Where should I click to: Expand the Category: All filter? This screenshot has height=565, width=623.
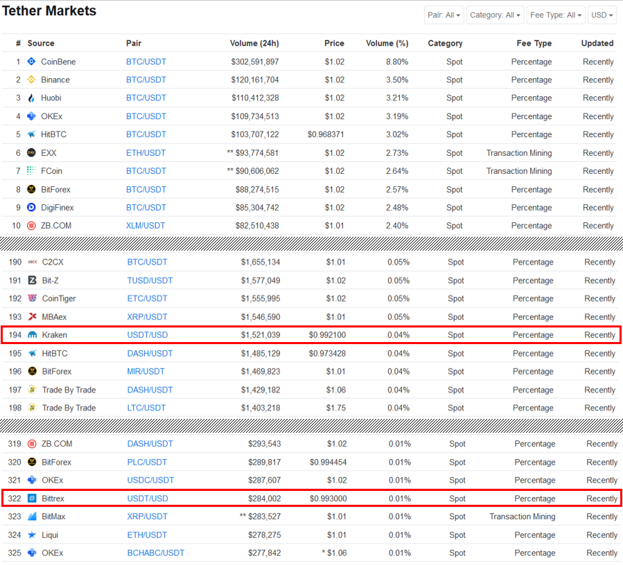tap(495, 15)
